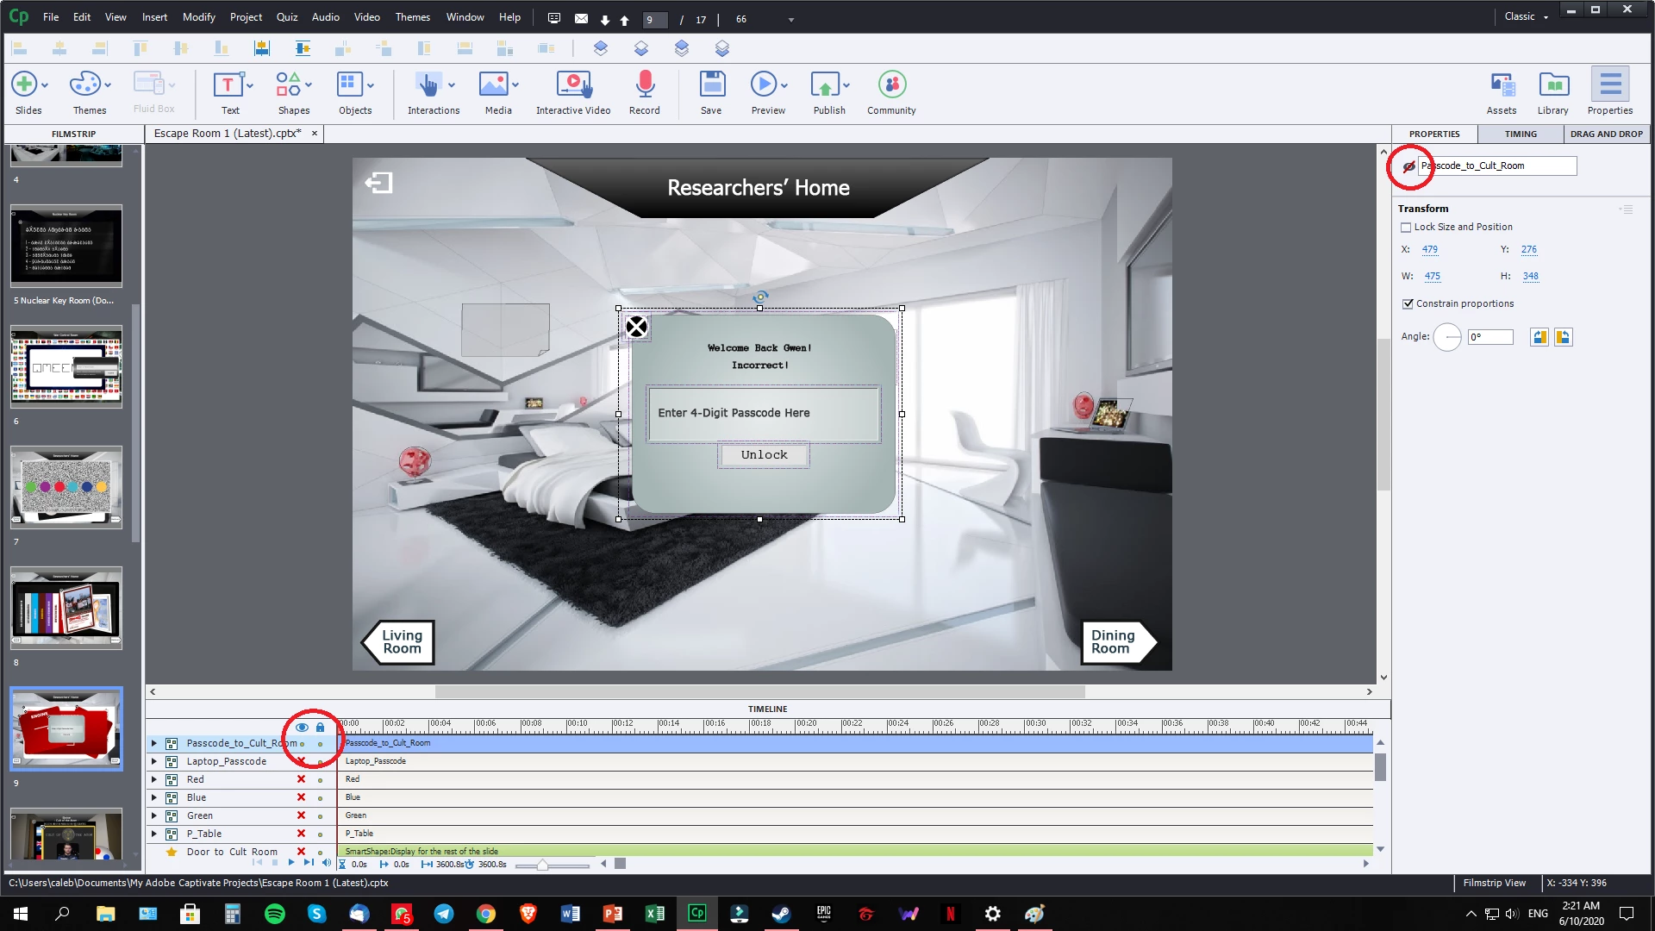Click the Community icon
1655x931 pixels.
click(892, 85)
